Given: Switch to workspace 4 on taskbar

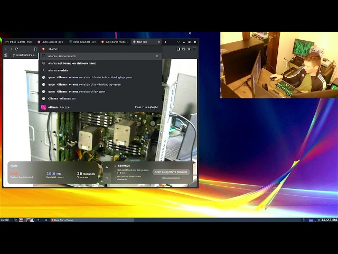Looking at the screenshot, I should point(46,220).
